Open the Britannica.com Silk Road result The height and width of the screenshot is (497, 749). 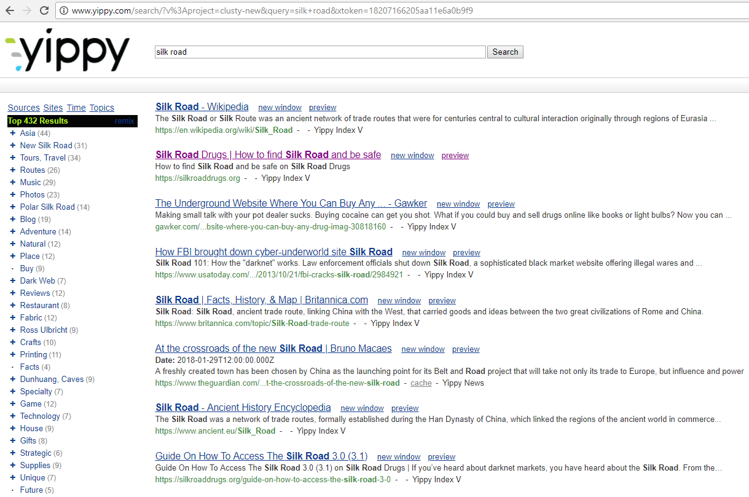262,300
